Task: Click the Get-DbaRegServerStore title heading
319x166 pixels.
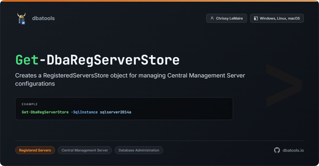Action: (97, 60)
